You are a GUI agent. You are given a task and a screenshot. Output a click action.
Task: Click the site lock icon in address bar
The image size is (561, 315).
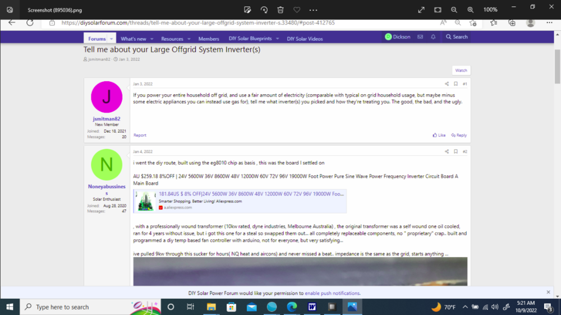tap(52, 22)
